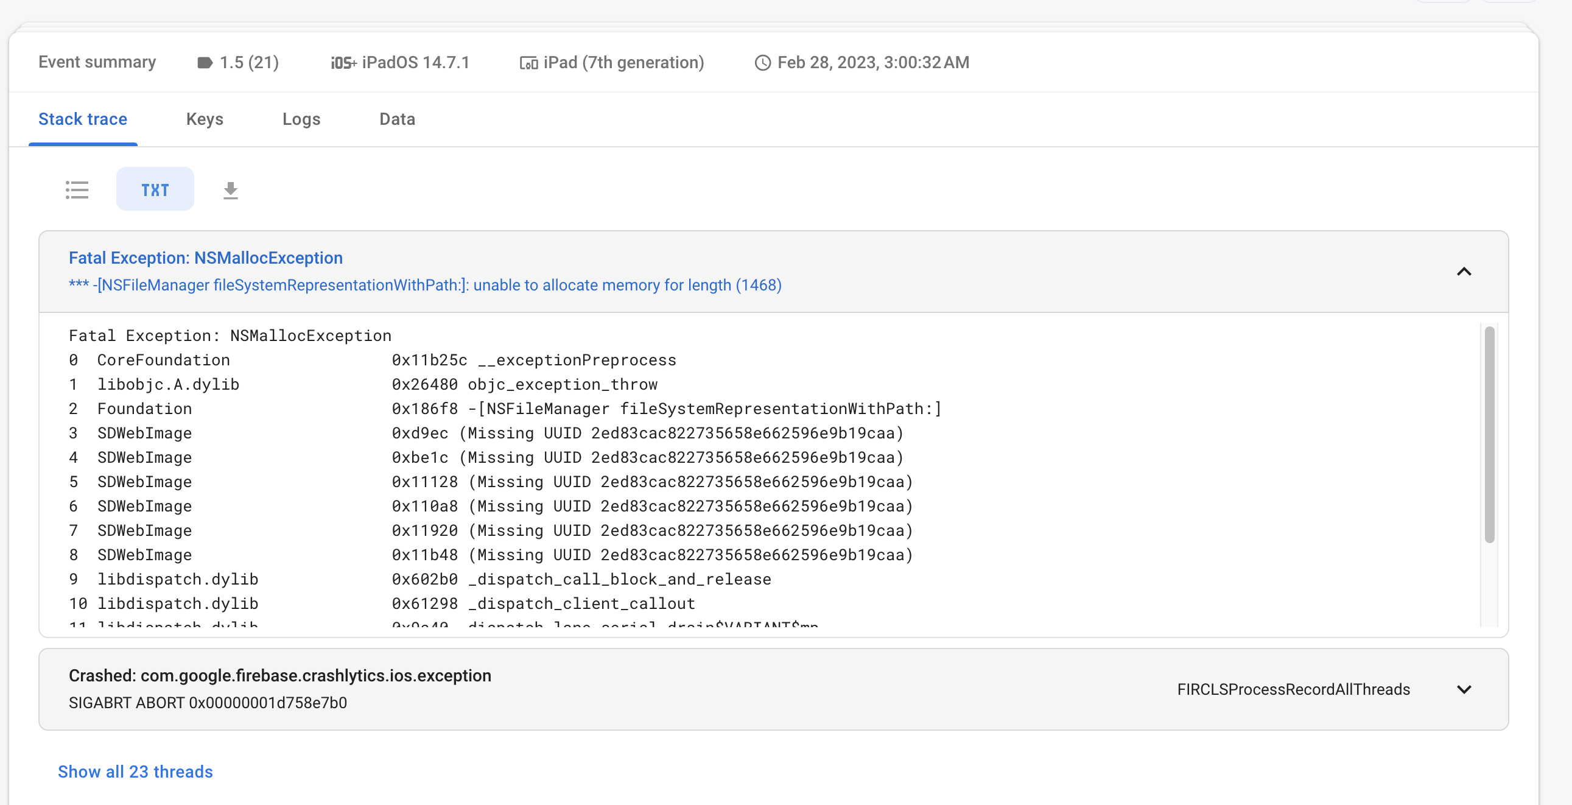This screenshot has height=805, width=1572.
Task: Click the iPadOS 14.7.1 platform icon
Action: [x=342, y=62]
